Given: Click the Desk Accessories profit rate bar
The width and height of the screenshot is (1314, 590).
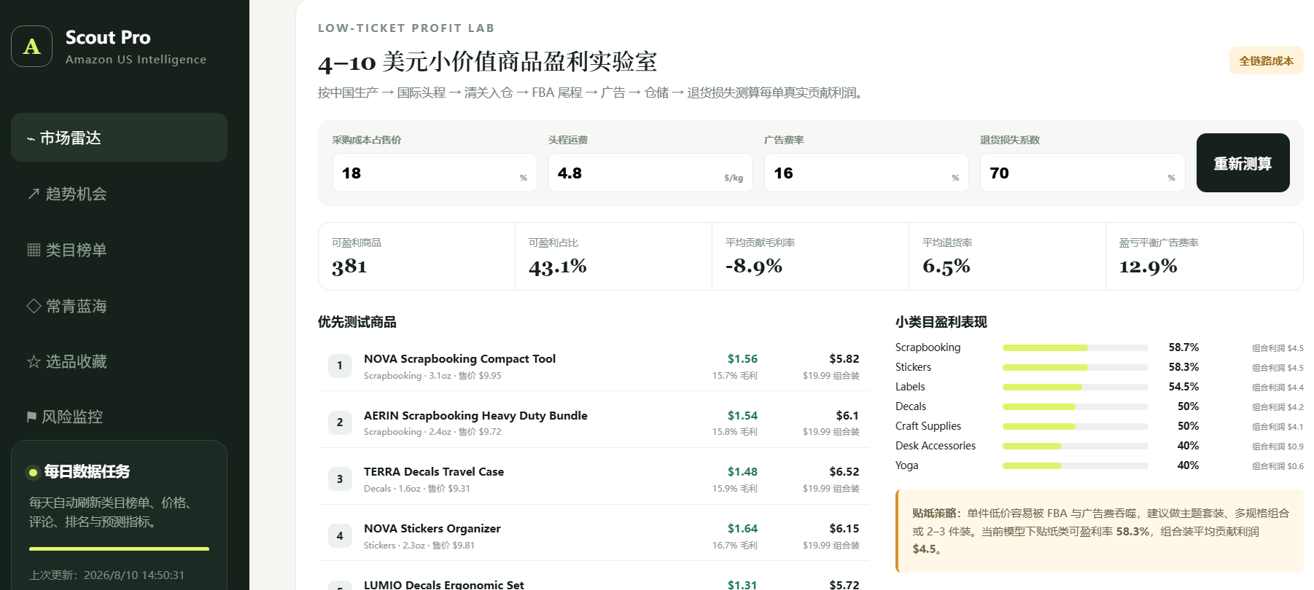Looking at the screenshot, I should pyautogui.click(x=1075, y=447).
